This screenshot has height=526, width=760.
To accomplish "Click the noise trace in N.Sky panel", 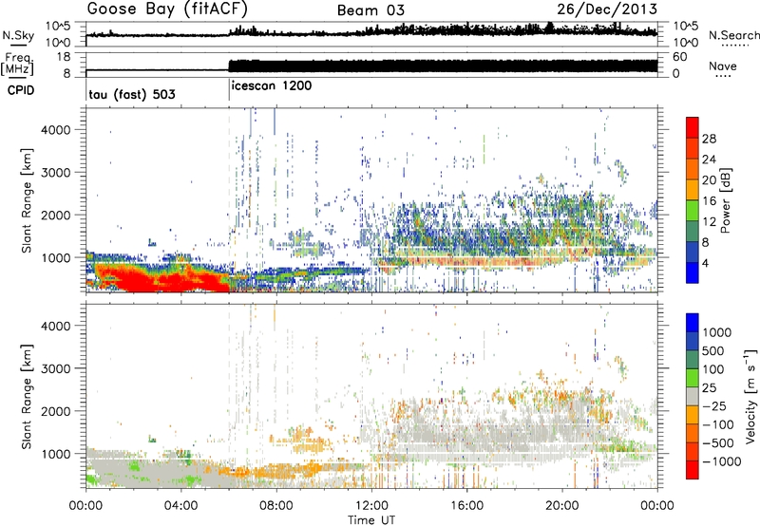I will point(371,32).
